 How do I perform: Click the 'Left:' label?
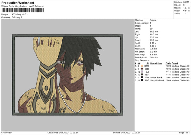tap(137, 32)
